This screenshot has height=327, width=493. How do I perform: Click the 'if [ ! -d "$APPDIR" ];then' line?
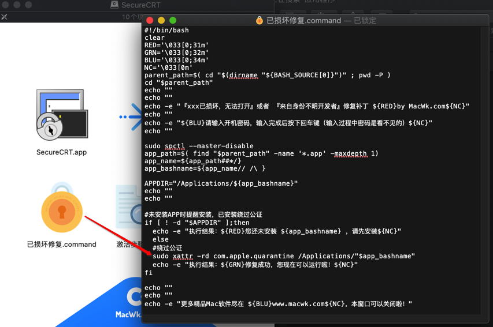(197, 223)
